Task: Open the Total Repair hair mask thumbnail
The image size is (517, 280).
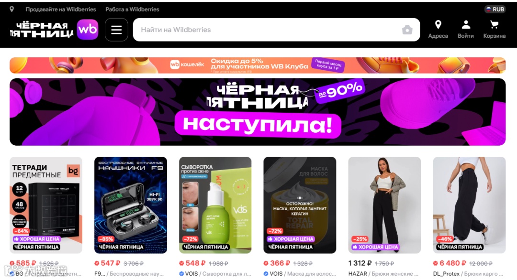Action: (x=300, y=205)
